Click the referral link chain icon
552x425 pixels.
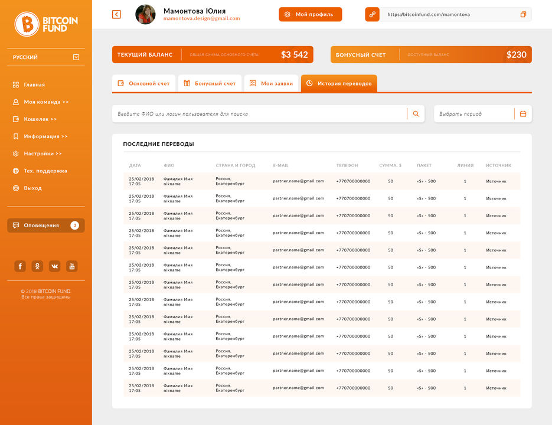(372, 14)
